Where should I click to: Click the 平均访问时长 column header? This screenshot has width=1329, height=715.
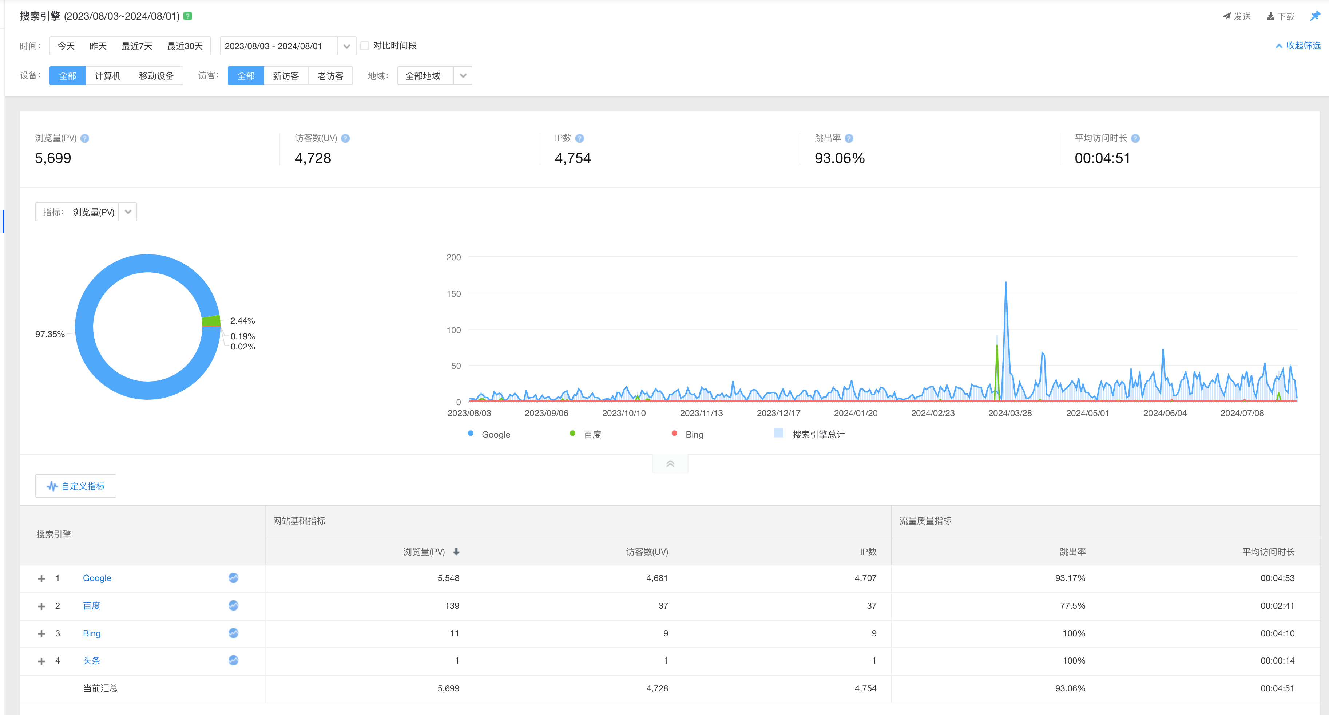(1268, 551)
